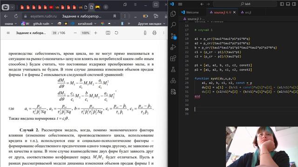Open the Run and Debug view

point(173,47)
